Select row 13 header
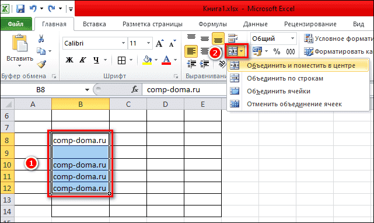Screen dimensions: 374x223 (x=7, y=200)
